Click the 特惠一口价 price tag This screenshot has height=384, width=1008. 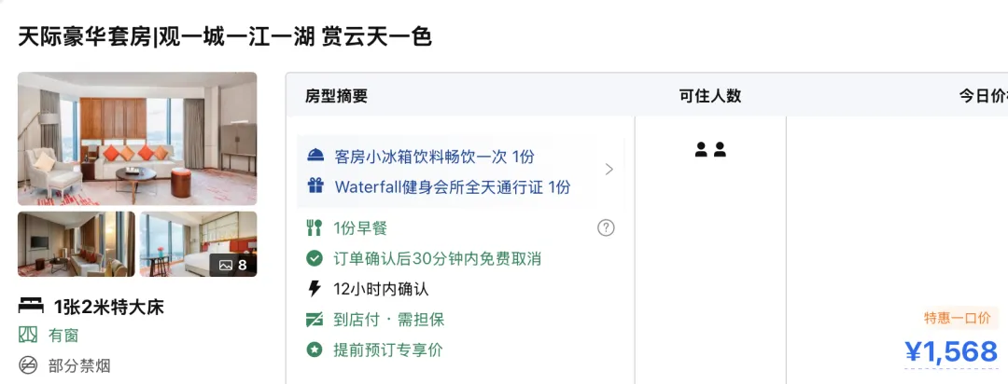(958, 318)
